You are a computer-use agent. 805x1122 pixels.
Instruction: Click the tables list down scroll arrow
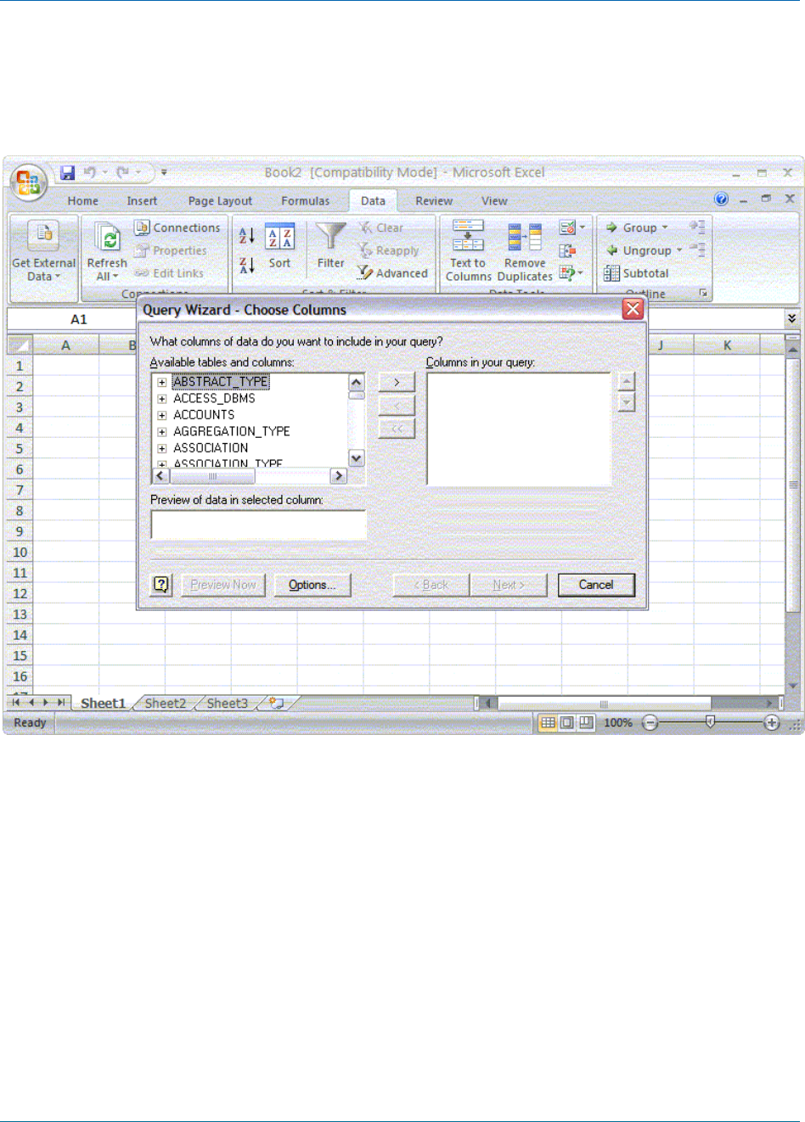click(x=357, y=458)
